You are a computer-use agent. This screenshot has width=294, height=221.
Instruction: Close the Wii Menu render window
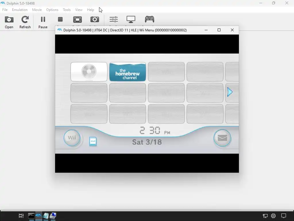click(232, 30)
